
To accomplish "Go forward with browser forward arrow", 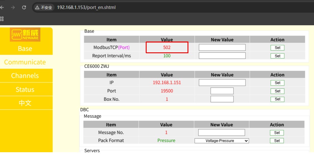I will click(x=13, y=8).
